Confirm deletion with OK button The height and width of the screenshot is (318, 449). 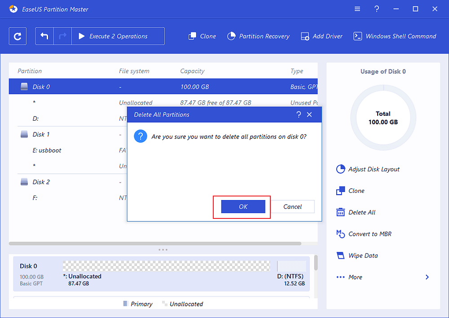point(243,207)
